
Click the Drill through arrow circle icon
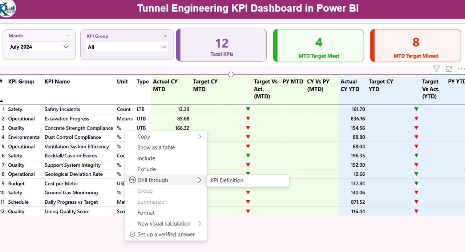point(132,180)
